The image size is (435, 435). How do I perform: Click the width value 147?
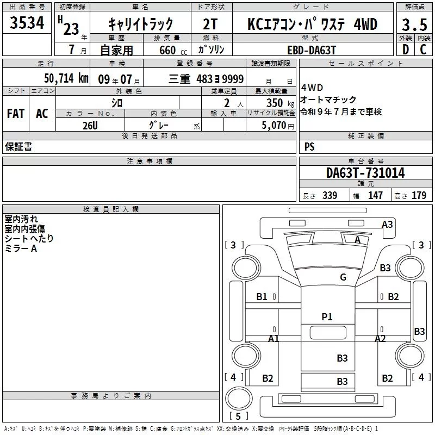coord(375,196)
